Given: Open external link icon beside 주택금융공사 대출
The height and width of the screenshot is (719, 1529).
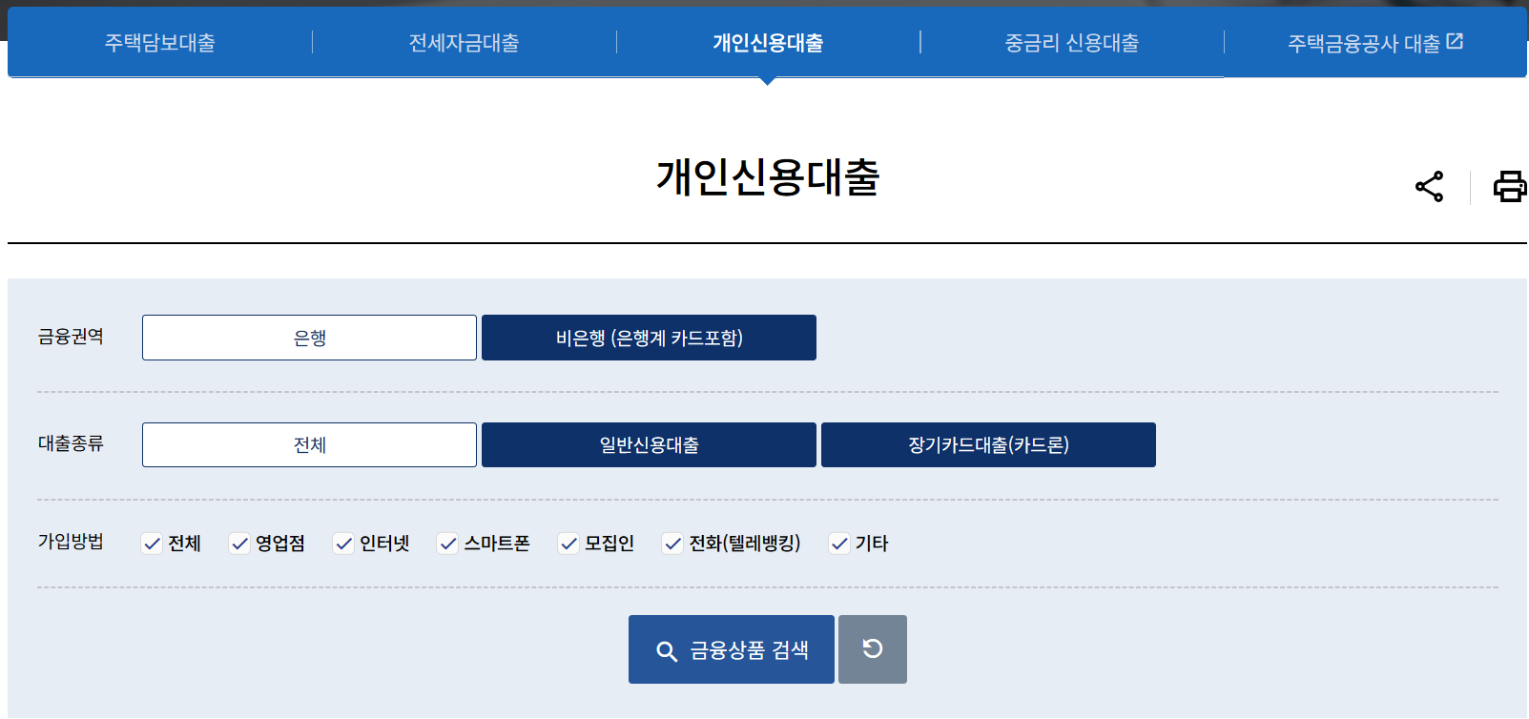Looking at the screenshot, I should click(1455, 41).
